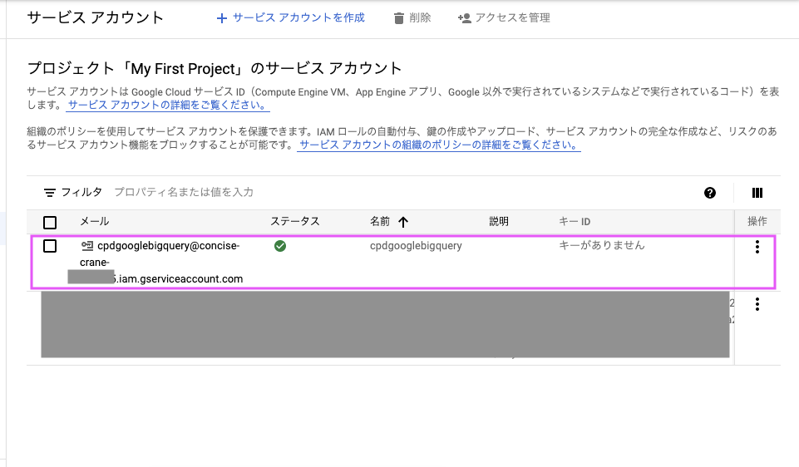
Task: Toggle the 名前 sort arrow
Action: click(403, 222)
